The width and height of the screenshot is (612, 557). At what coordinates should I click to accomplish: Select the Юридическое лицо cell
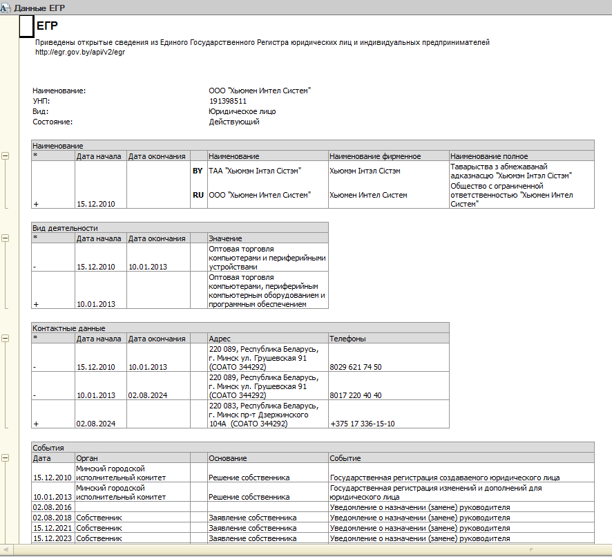click(242, 111)
